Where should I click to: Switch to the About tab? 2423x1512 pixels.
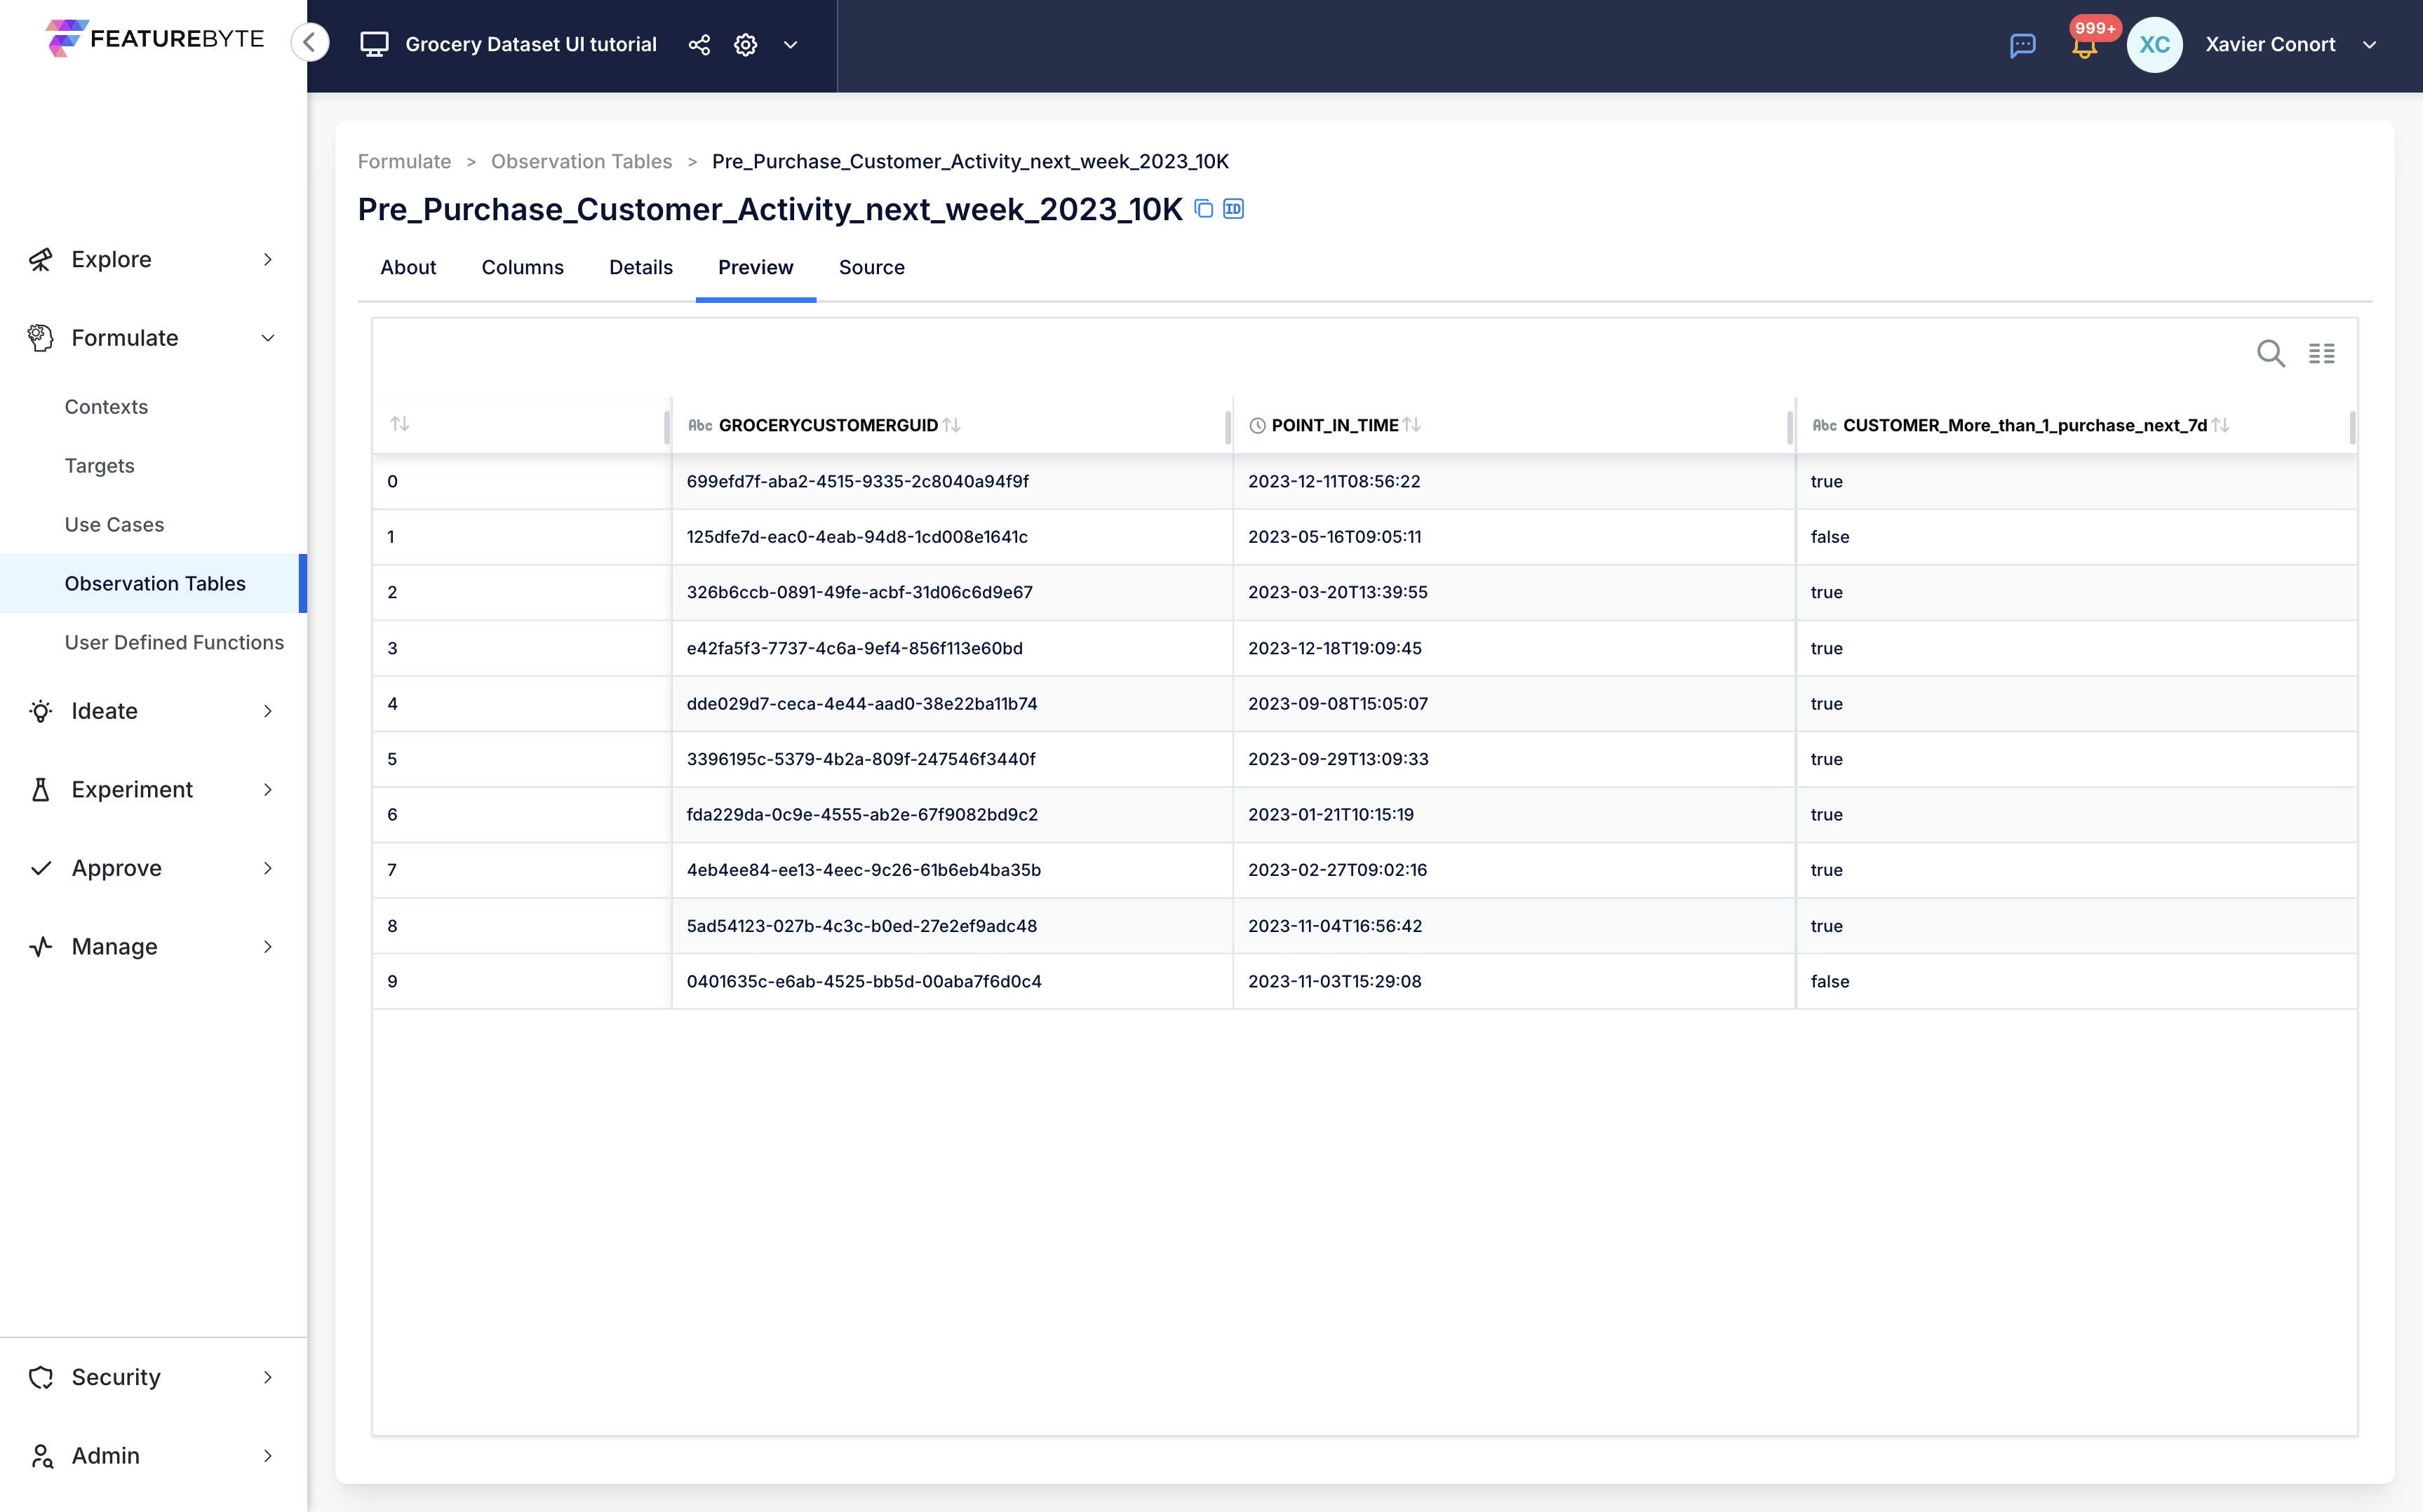[408, 267]
